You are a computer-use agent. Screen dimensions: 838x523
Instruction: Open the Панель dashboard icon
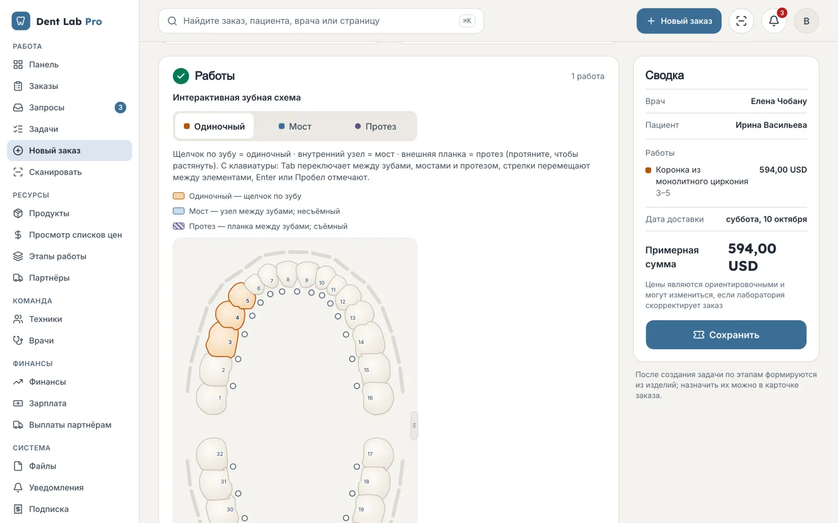click(x=18, y=64)
